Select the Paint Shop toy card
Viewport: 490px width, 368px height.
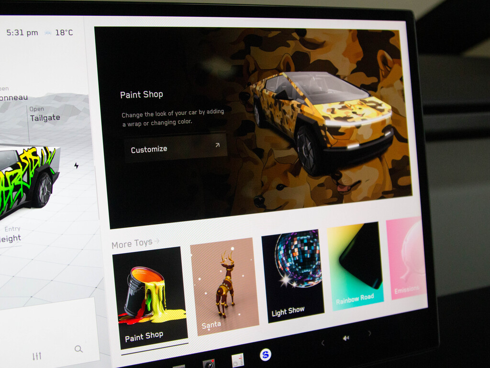150,297
